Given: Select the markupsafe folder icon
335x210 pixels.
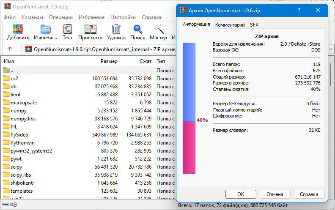Looking at the screenshot, I should [x=6, y=102].
